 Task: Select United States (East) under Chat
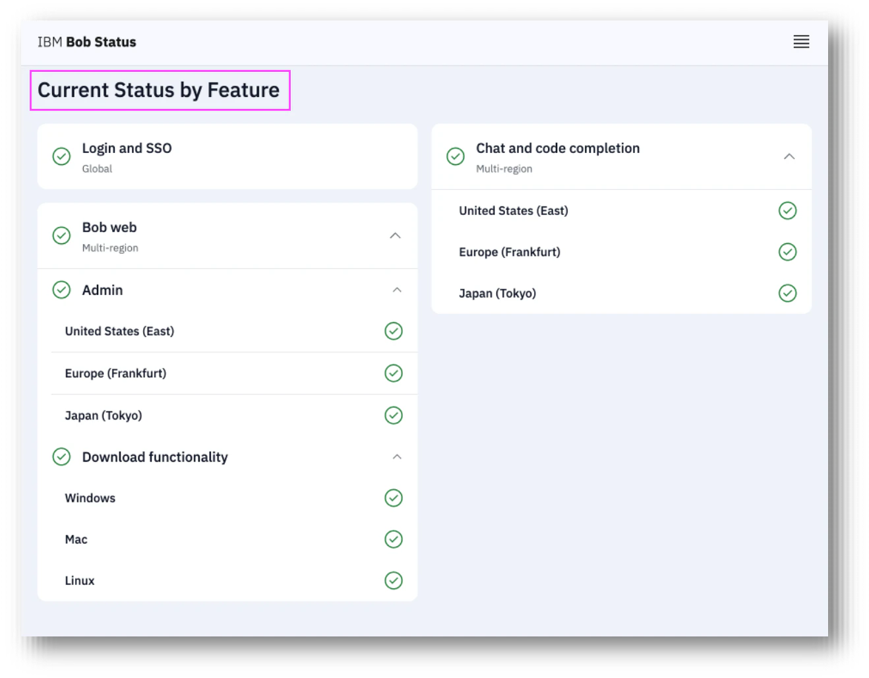click(x=621, y=210)
